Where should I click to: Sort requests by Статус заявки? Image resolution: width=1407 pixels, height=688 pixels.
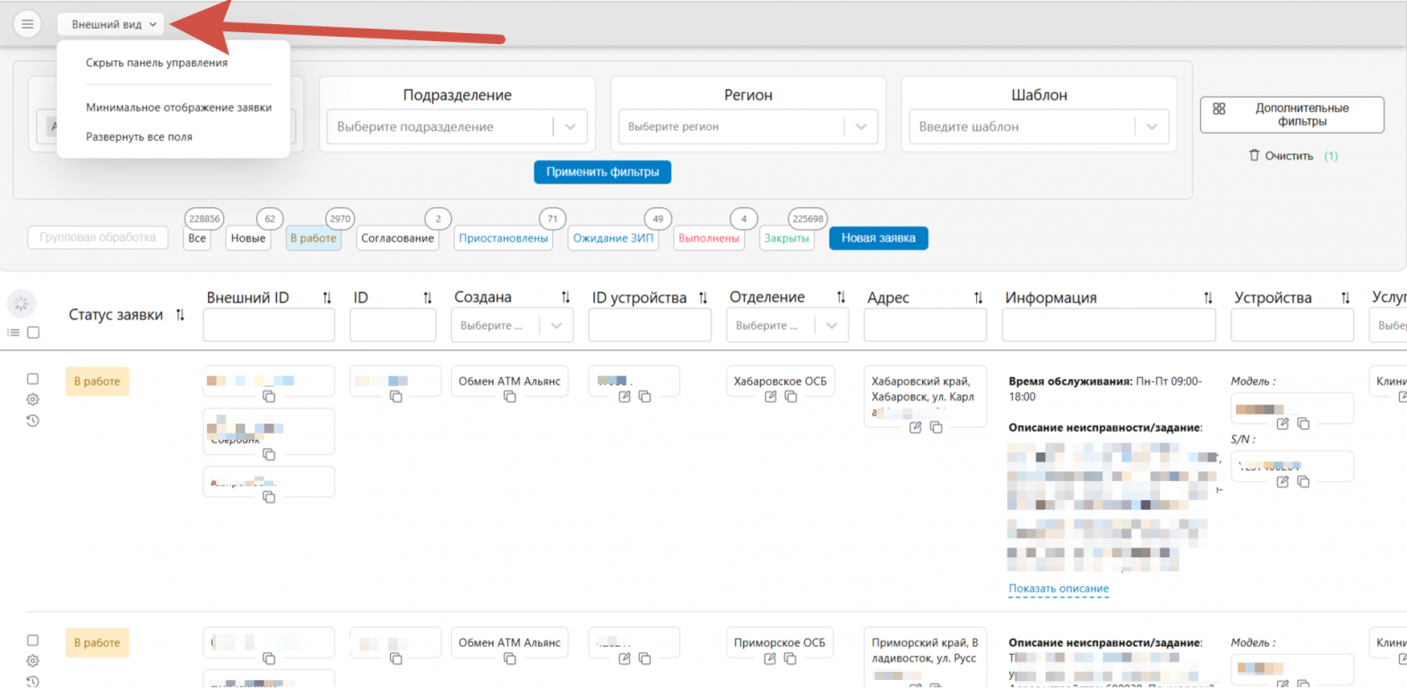point(180,315)
